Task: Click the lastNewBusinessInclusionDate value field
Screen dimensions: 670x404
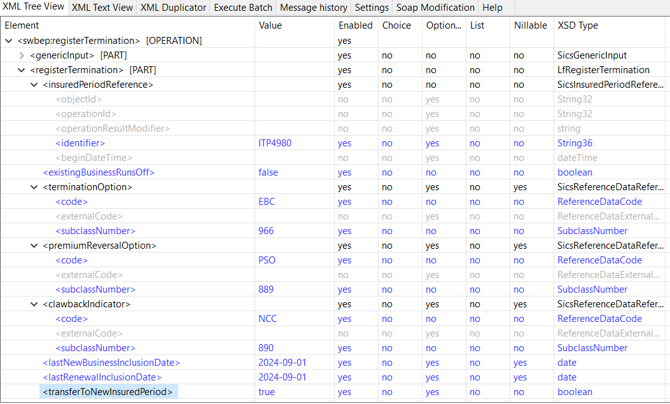Action: (283, 363)
